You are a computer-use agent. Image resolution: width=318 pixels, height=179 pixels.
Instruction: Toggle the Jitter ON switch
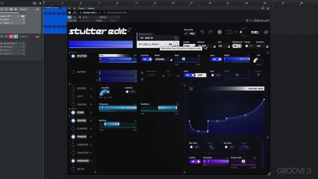point(189,75)
